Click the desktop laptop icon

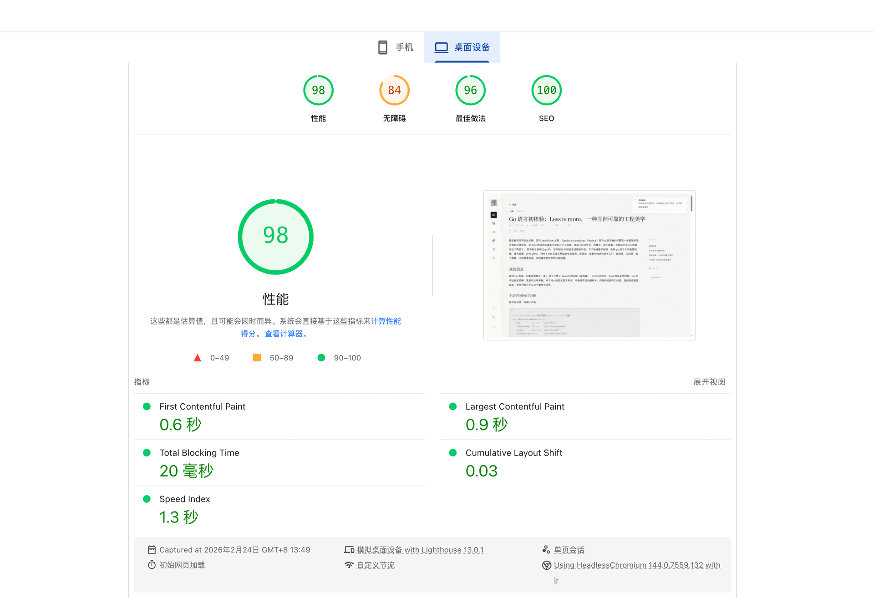click(441, 47)
